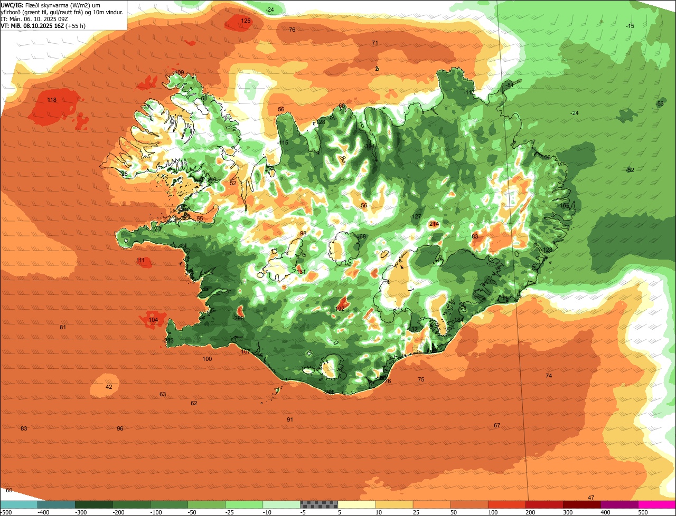Pick the light orange swatch labeled 25
This screenshot has width=676, height=516.
pyautogui.click(x=431, y=504)
